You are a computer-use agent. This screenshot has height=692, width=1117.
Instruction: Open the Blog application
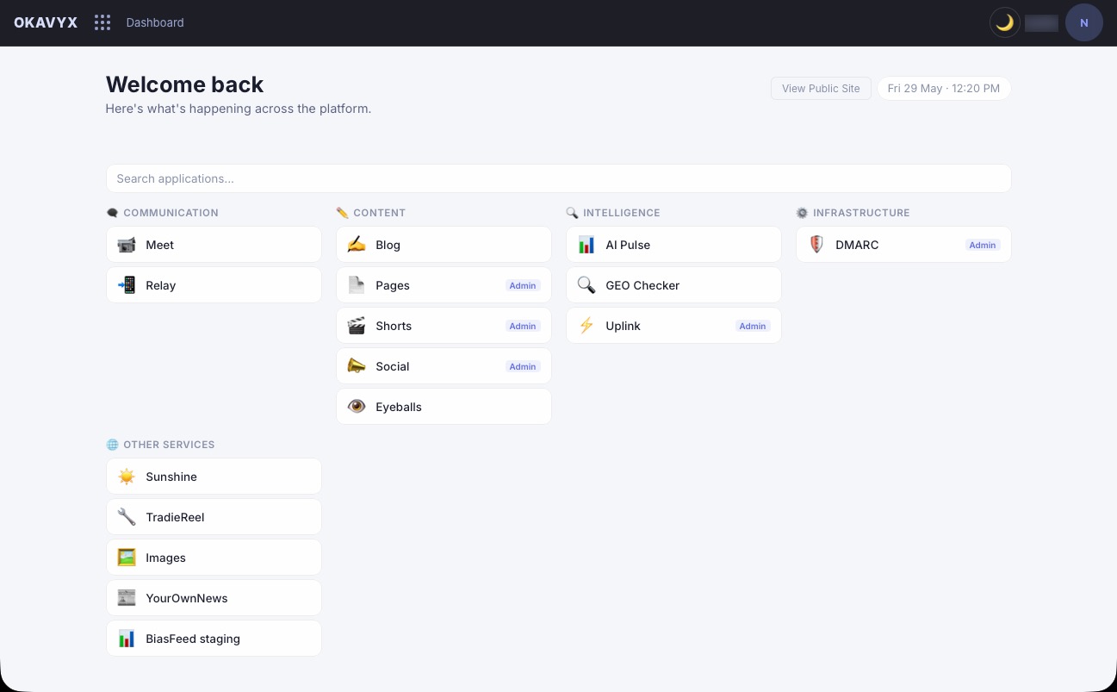(x=444, y=245)
